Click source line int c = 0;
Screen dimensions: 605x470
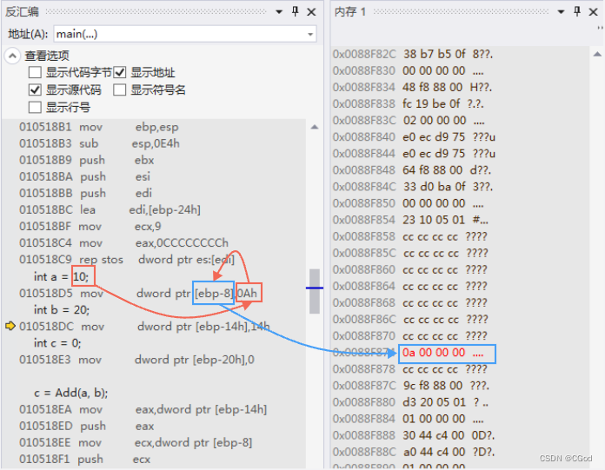57,343
